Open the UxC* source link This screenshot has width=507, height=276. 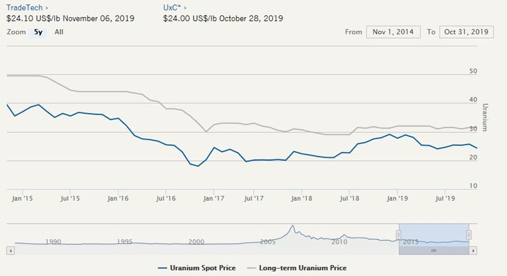point(172,8)
